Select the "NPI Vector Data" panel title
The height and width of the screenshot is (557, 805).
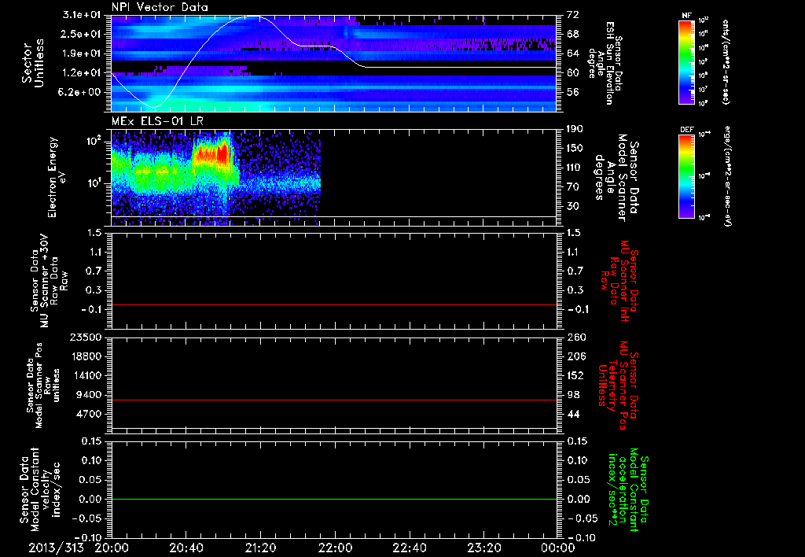point(160,7)
